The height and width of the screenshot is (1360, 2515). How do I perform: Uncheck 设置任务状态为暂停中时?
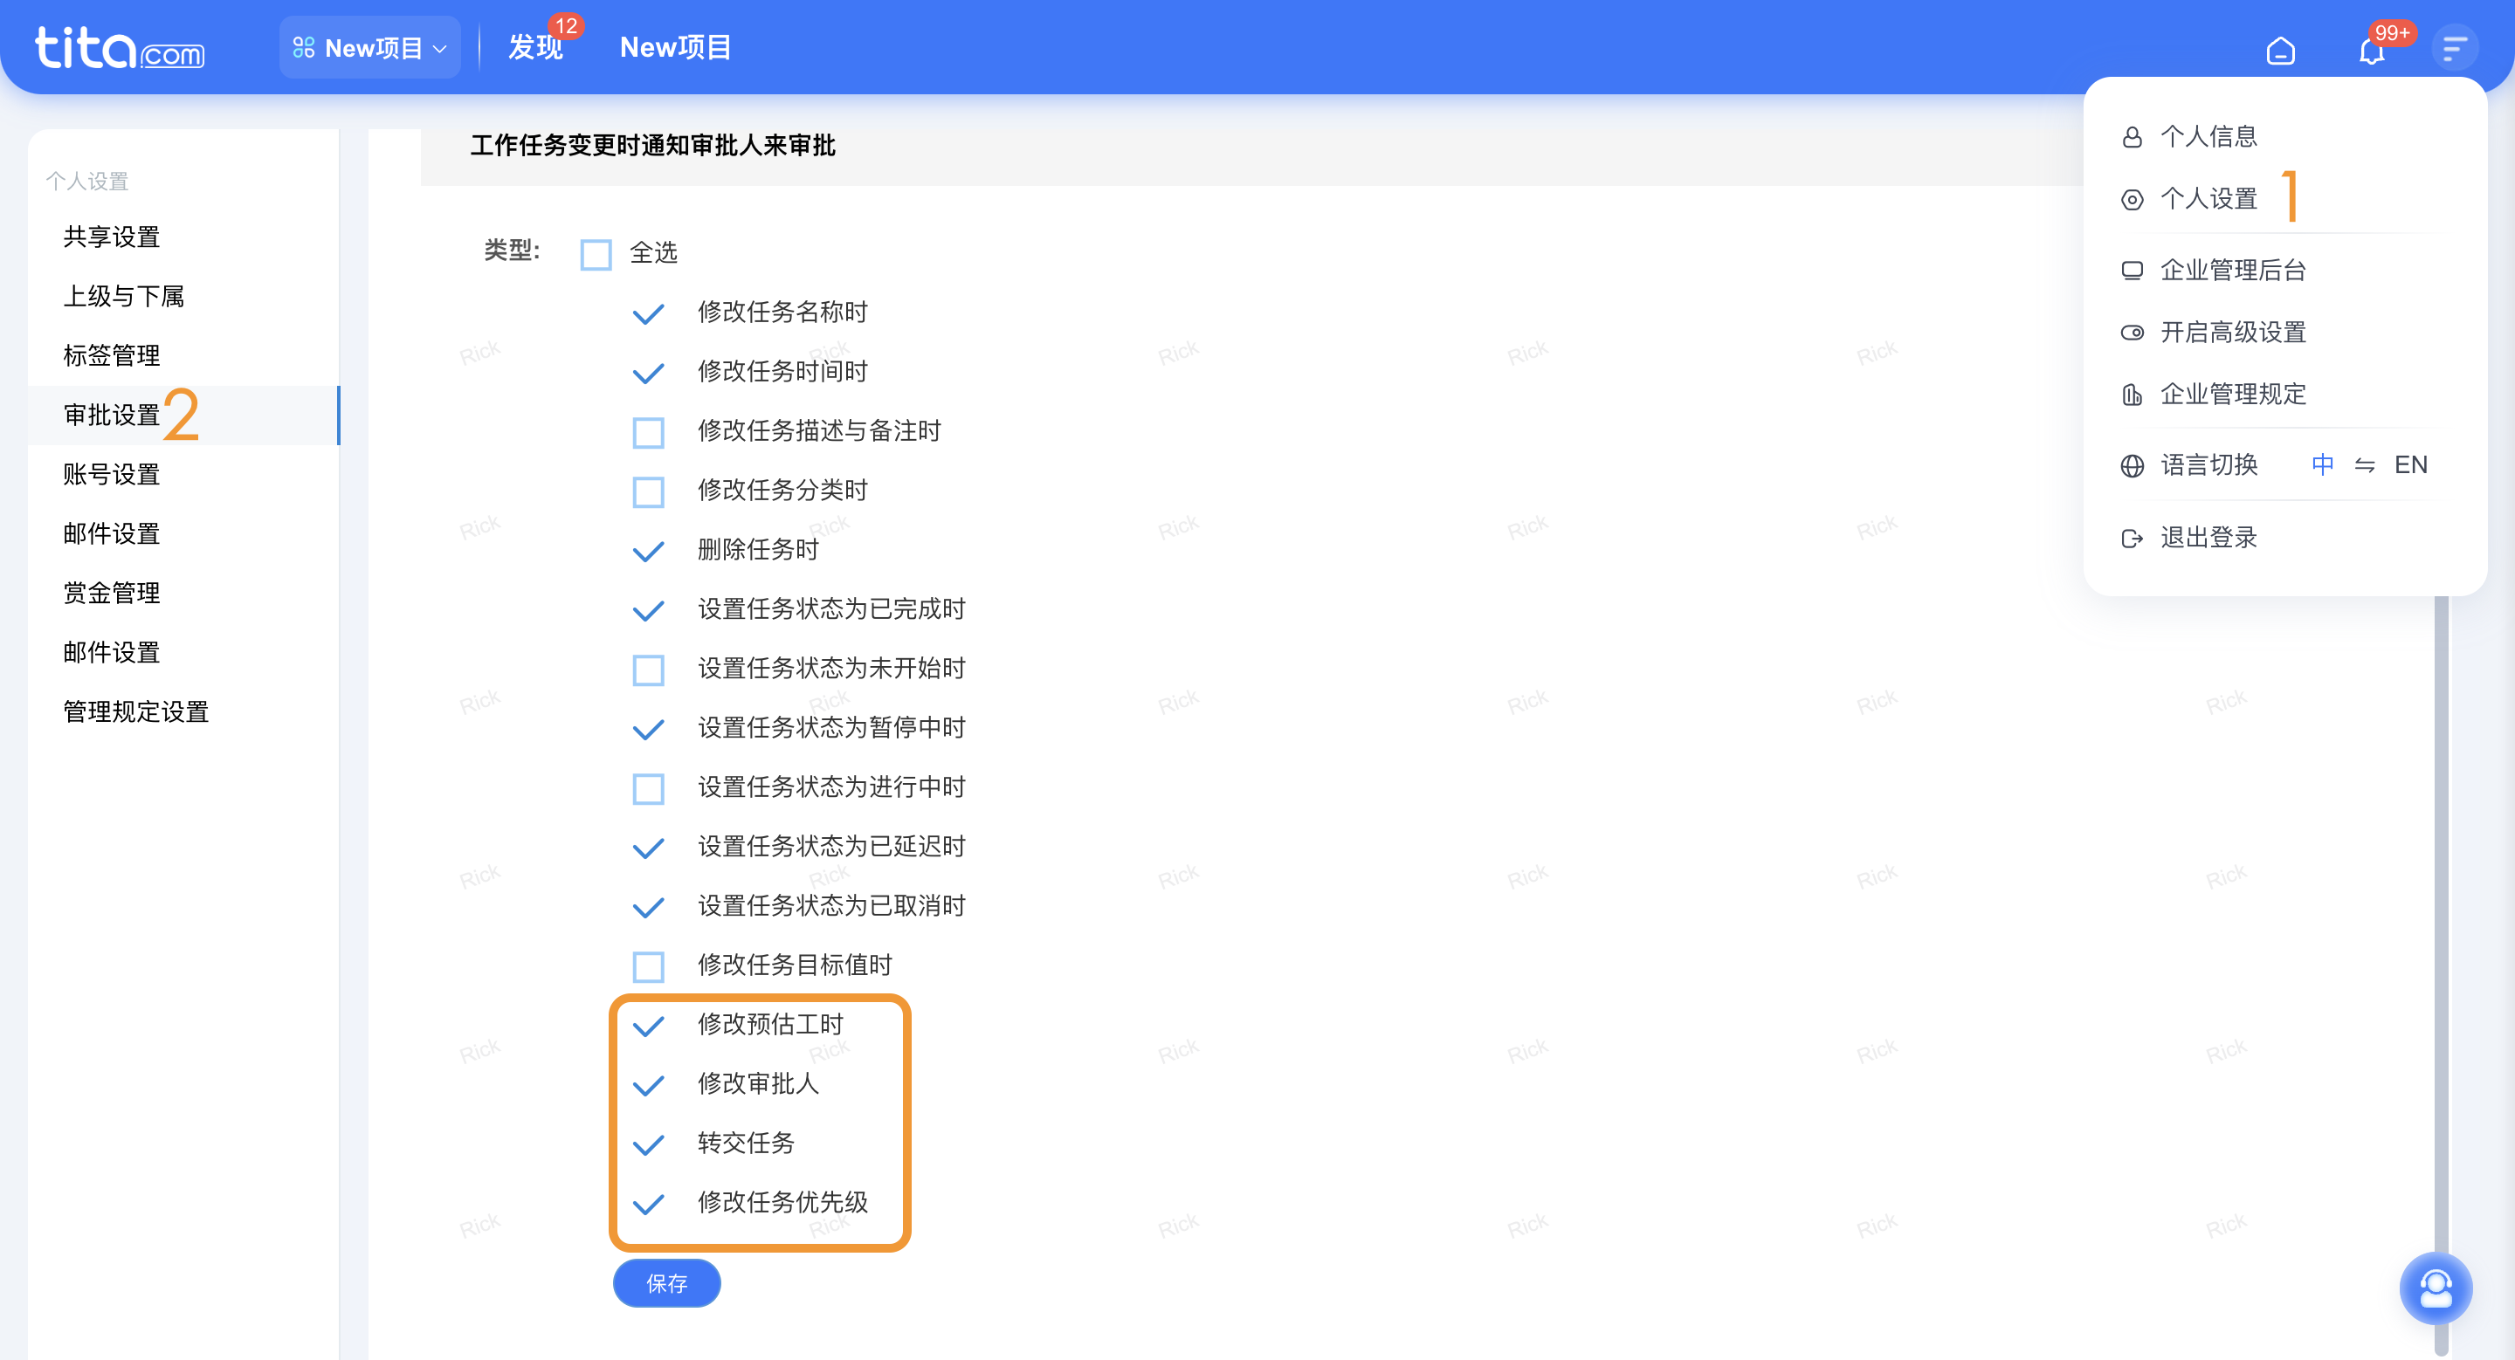tap(648, 730)
